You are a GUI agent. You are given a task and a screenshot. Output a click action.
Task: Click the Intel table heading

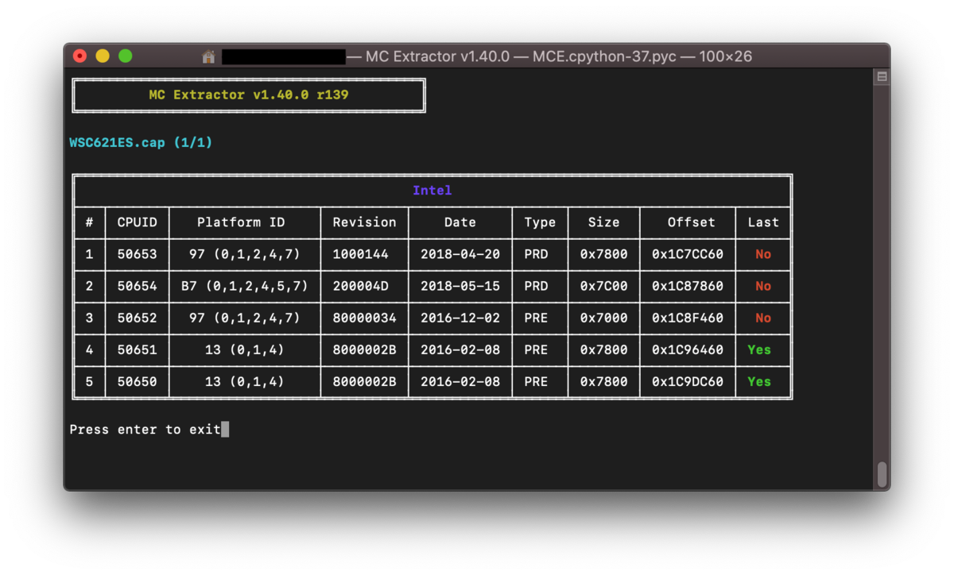[432, 191]
